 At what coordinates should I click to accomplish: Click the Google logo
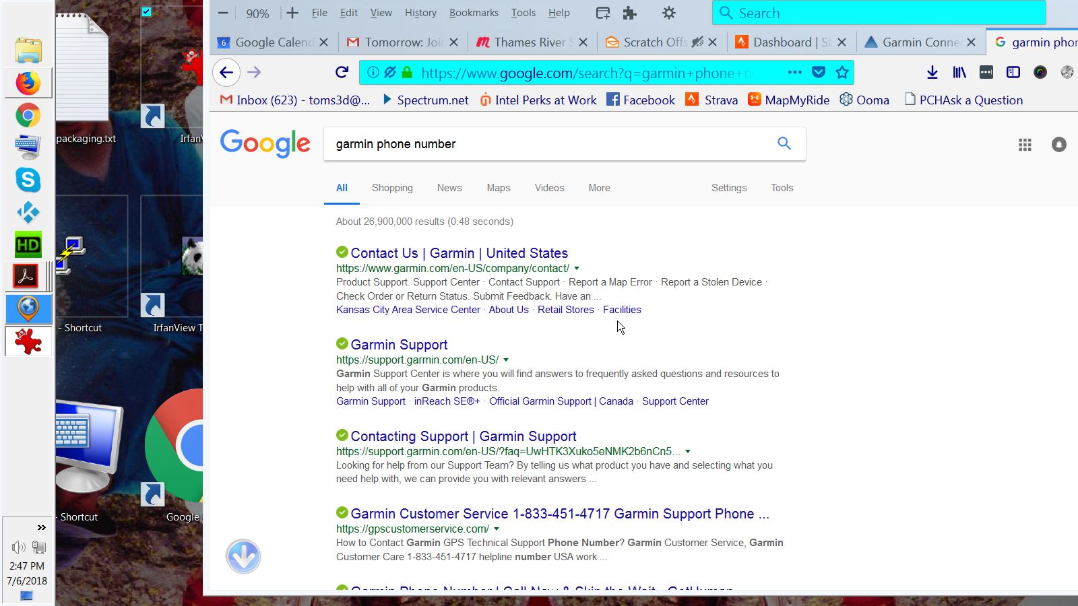pos(265,143)
